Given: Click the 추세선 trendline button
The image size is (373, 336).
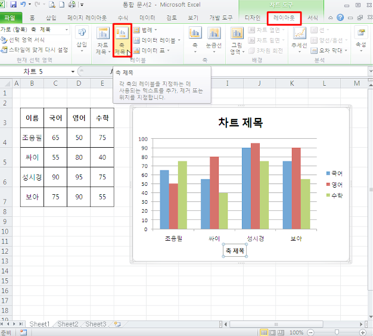Looking at the screenshot, I should click(x=300, y=40).
